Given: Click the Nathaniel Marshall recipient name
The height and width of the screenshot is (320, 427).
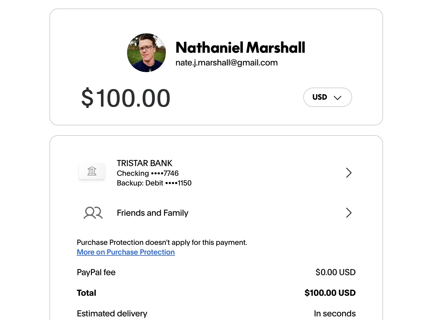Looking at the screenshot, I should click(240, 48).
